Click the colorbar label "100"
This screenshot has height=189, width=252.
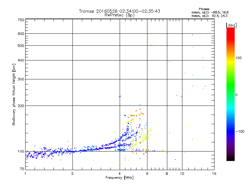click(x=238, y=58)
